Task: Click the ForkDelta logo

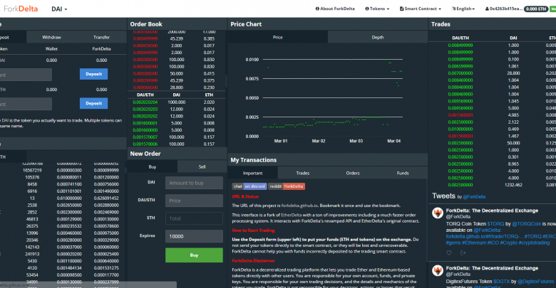Action: coord(21,9)
